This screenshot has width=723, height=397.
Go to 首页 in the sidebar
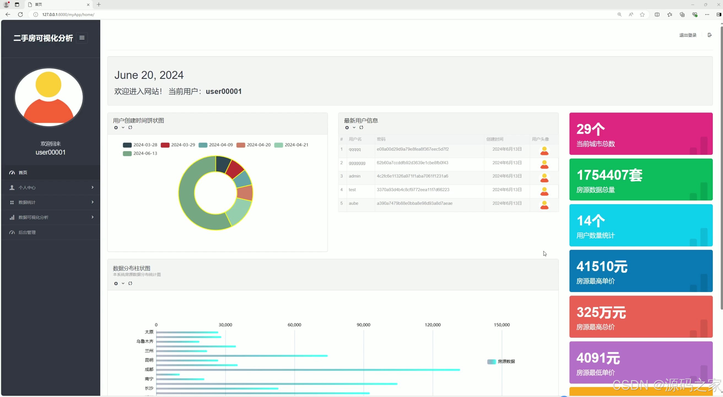point(23,172)
